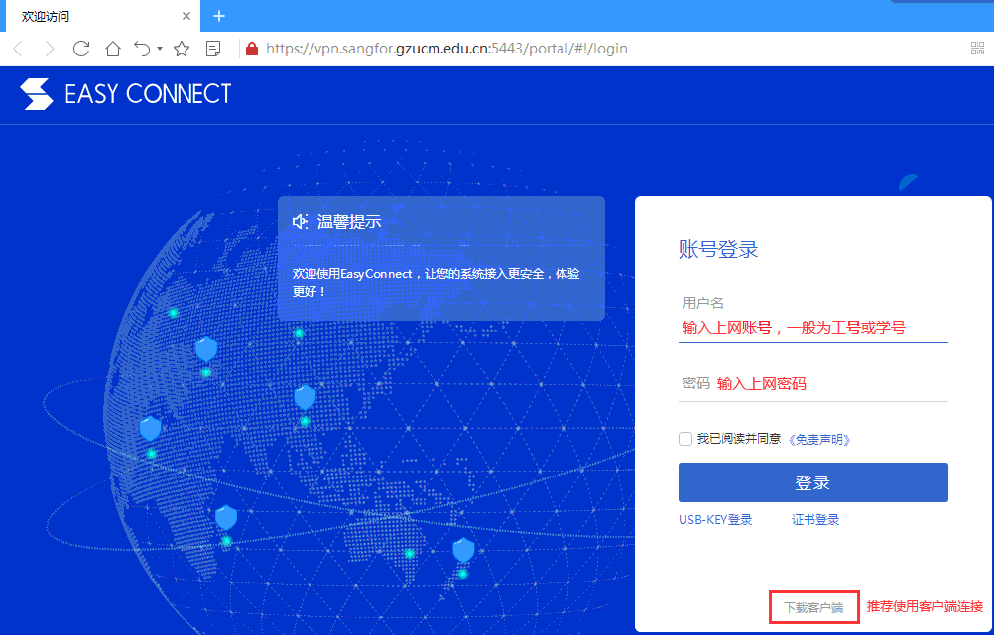The width and height of the screenshot is (994, 635).
Task: Click the undo closed tab icon
Action: pyautogui.click(x=143, y=49)
